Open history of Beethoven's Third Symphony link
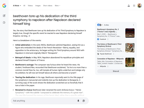144x108 pixels. click(x=109, y=45)
